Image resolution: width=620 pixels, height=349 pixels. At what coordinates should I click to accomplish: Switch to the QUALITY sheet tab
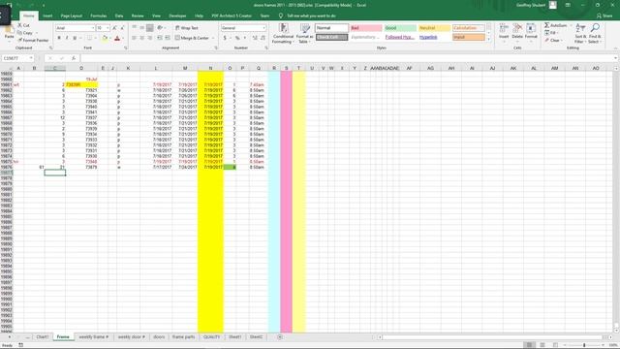211,337
